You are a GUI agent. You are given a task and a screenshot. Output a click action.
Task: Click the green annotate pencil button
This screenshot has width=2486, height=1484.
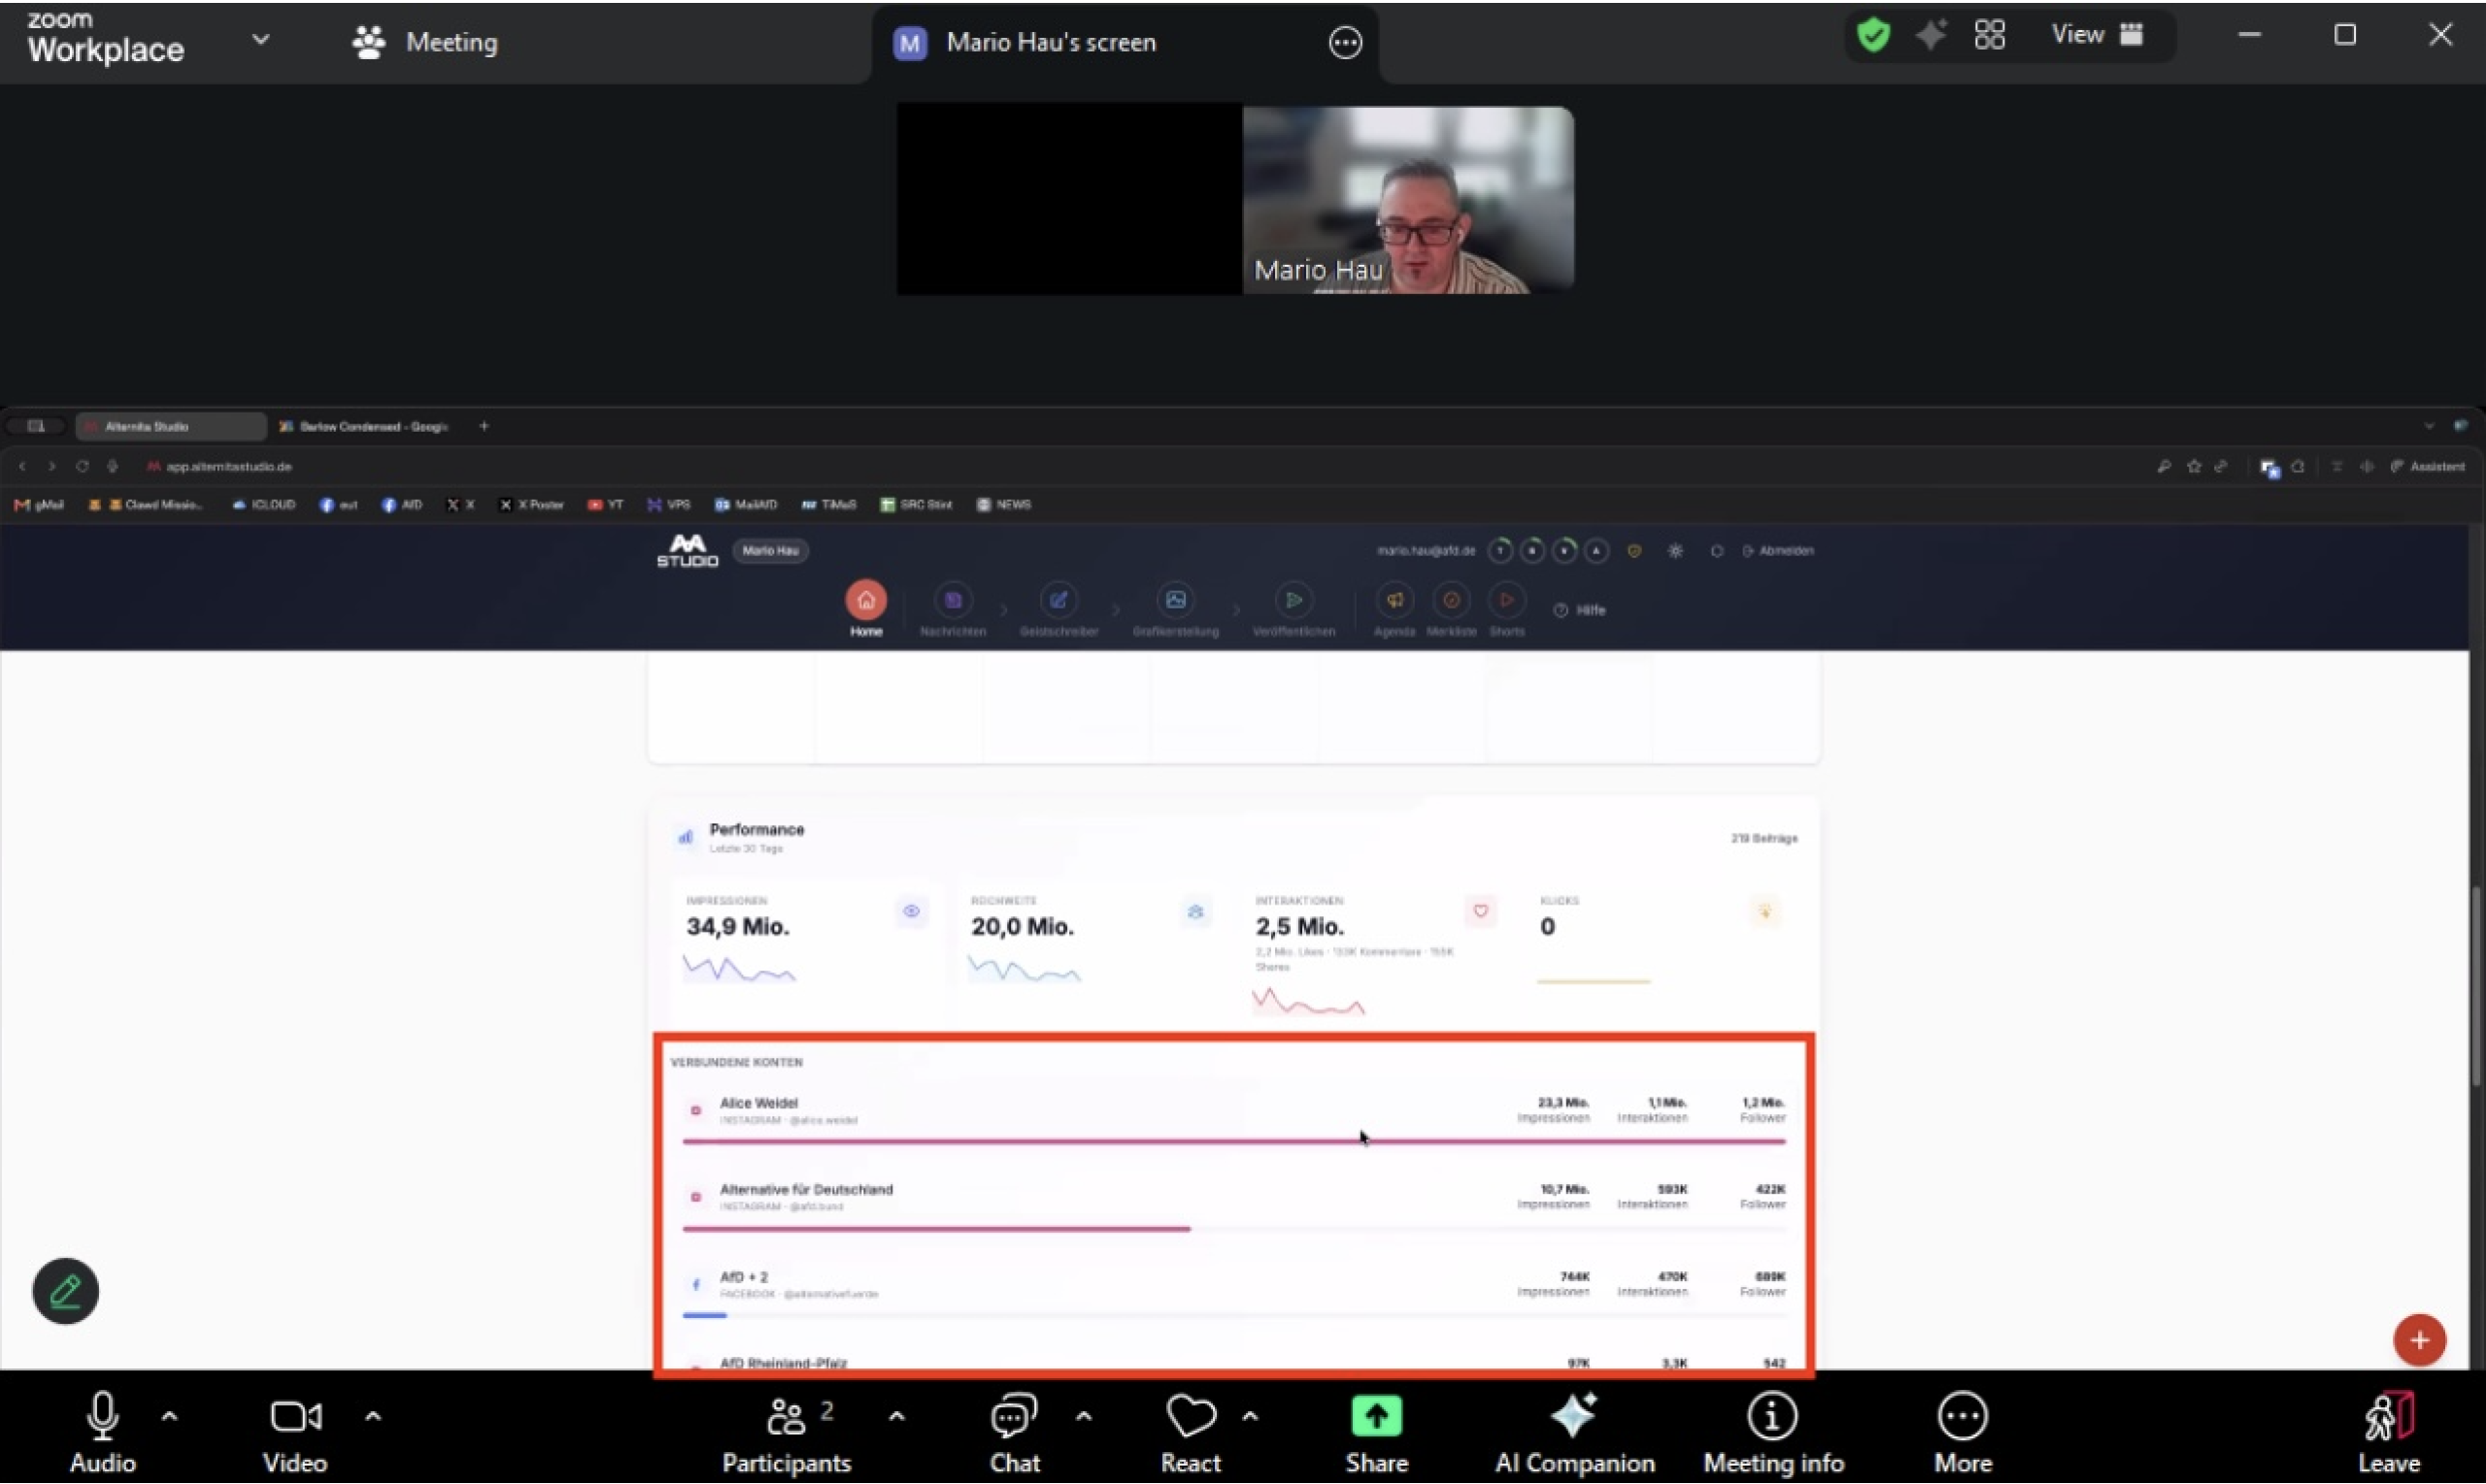tap(65, 1291)
